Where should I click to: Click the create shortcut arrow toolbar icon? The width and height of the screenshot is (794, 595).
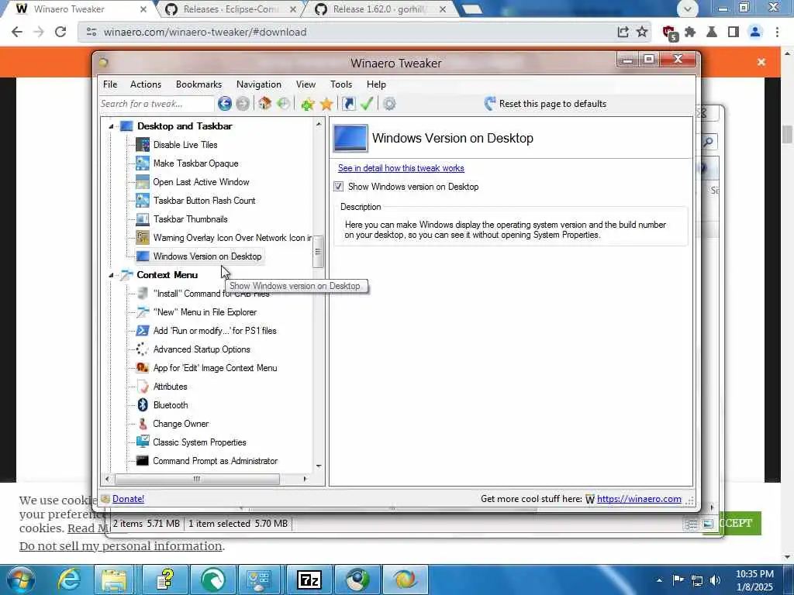348,104
